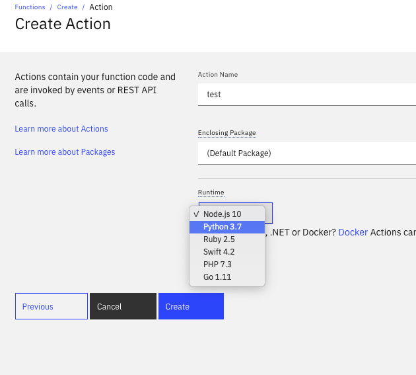
Task: Follow the Learn more about Packages link
Action: click(x=65, y=152)
